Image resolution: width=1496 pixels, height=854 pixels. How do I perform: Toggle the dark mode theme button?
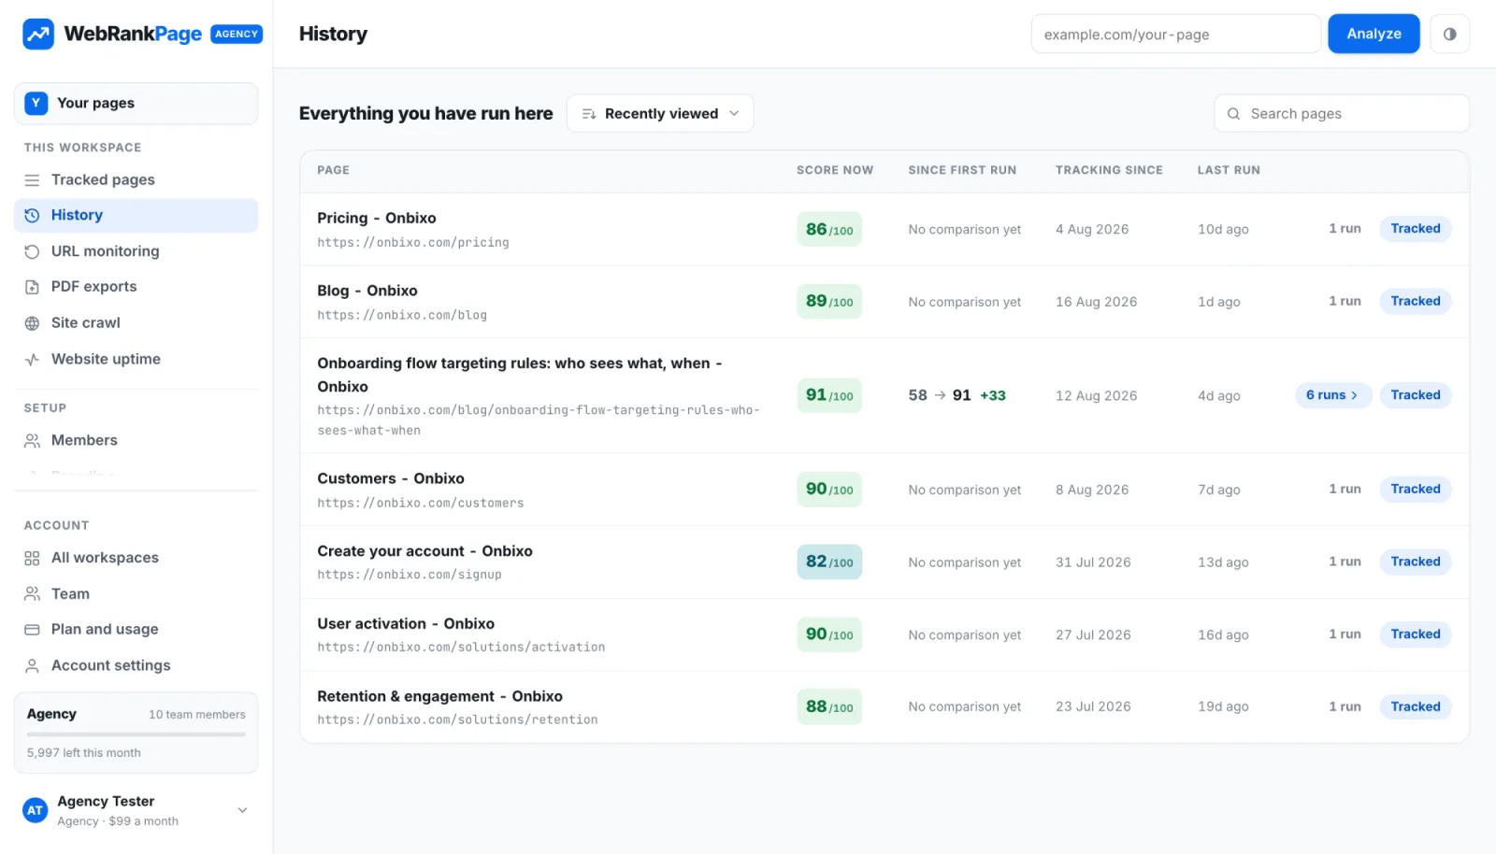pyautogui.click(x=1449, y=34)
